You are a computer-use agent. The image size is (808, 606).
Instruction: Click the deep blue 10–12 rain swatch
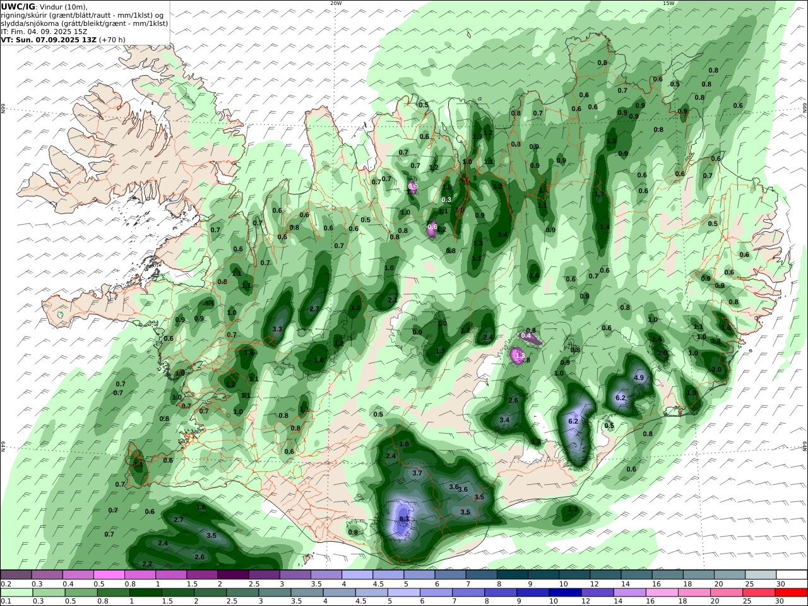pos(564,592)
